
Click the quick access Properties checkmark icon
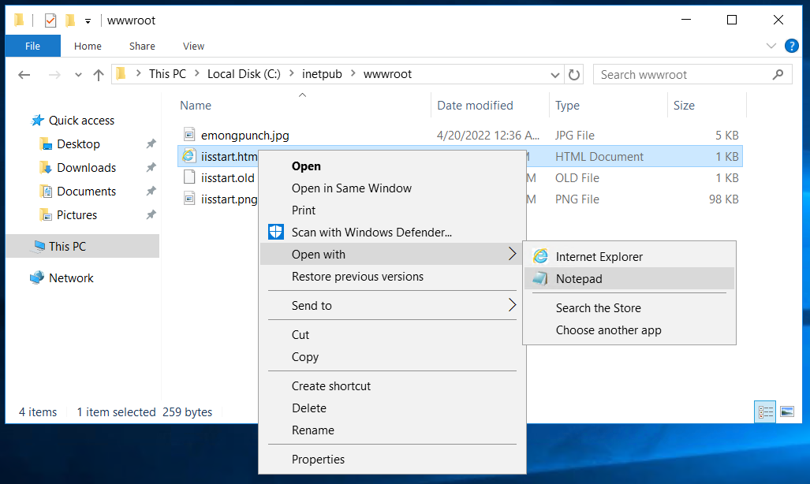point(50,20)
